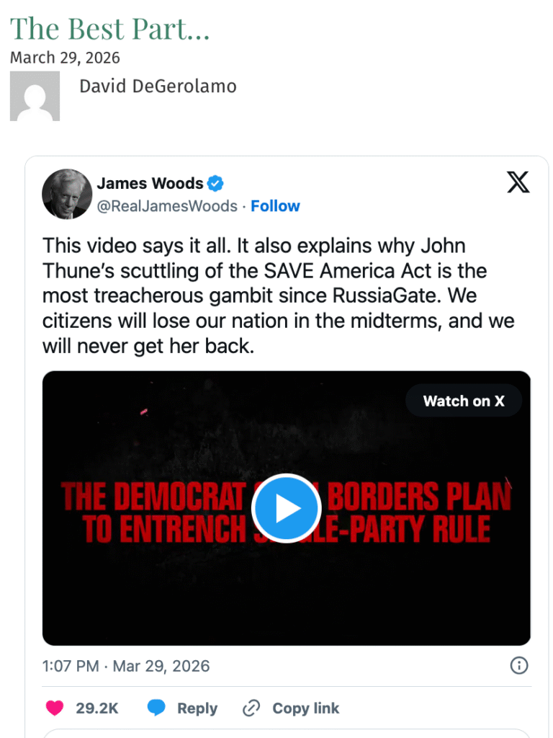The width and height of the screenshot is (553, 738).
Task: Click the blue reply speech bubble icon
Action: tap(156, 708)
